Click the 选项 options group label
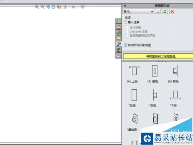 click(127, 18)
